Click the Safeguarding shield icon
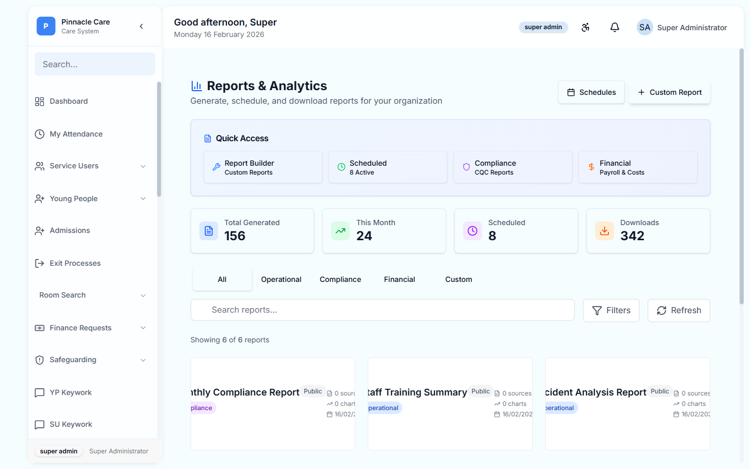Viewport: 750px width, 469px height. (40, 360)
